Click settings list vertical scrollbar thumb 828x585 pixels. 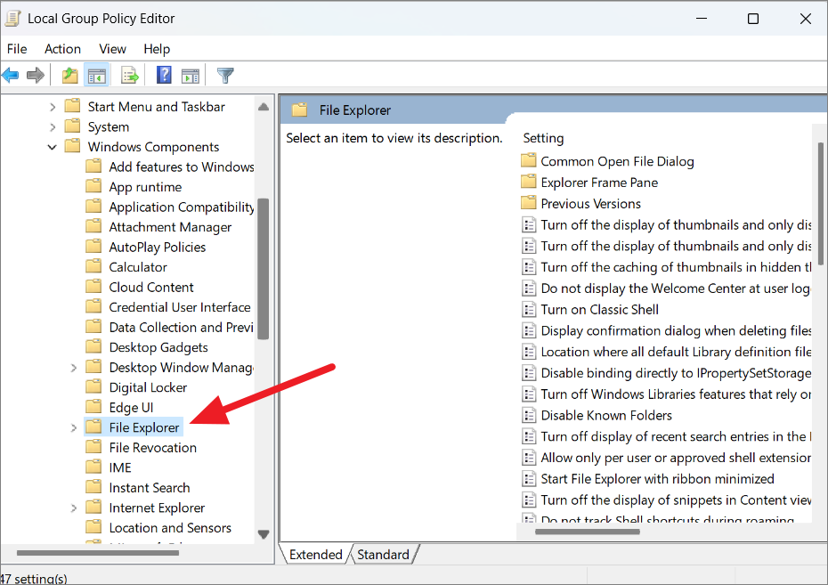(820, 203)
